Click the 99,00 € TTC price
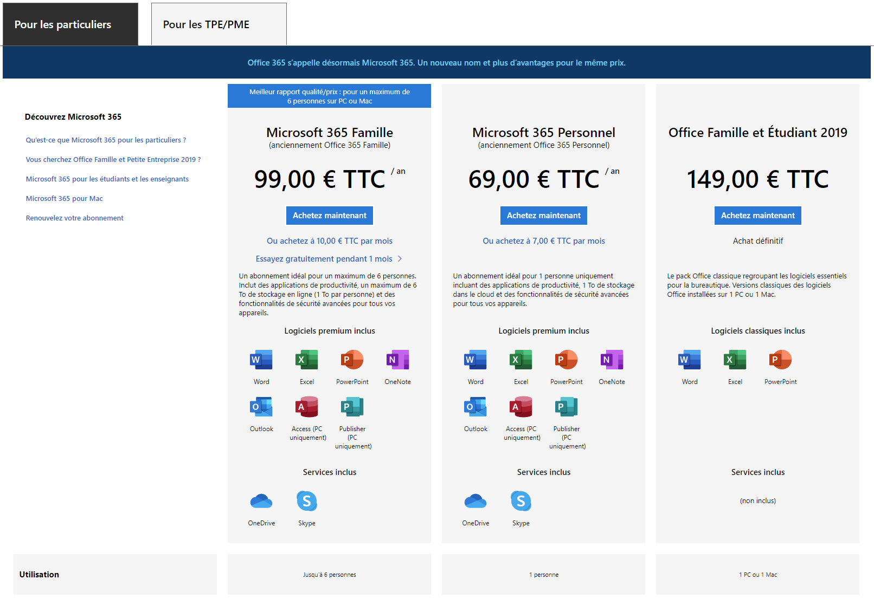874x599 pixels. point(320,179)
